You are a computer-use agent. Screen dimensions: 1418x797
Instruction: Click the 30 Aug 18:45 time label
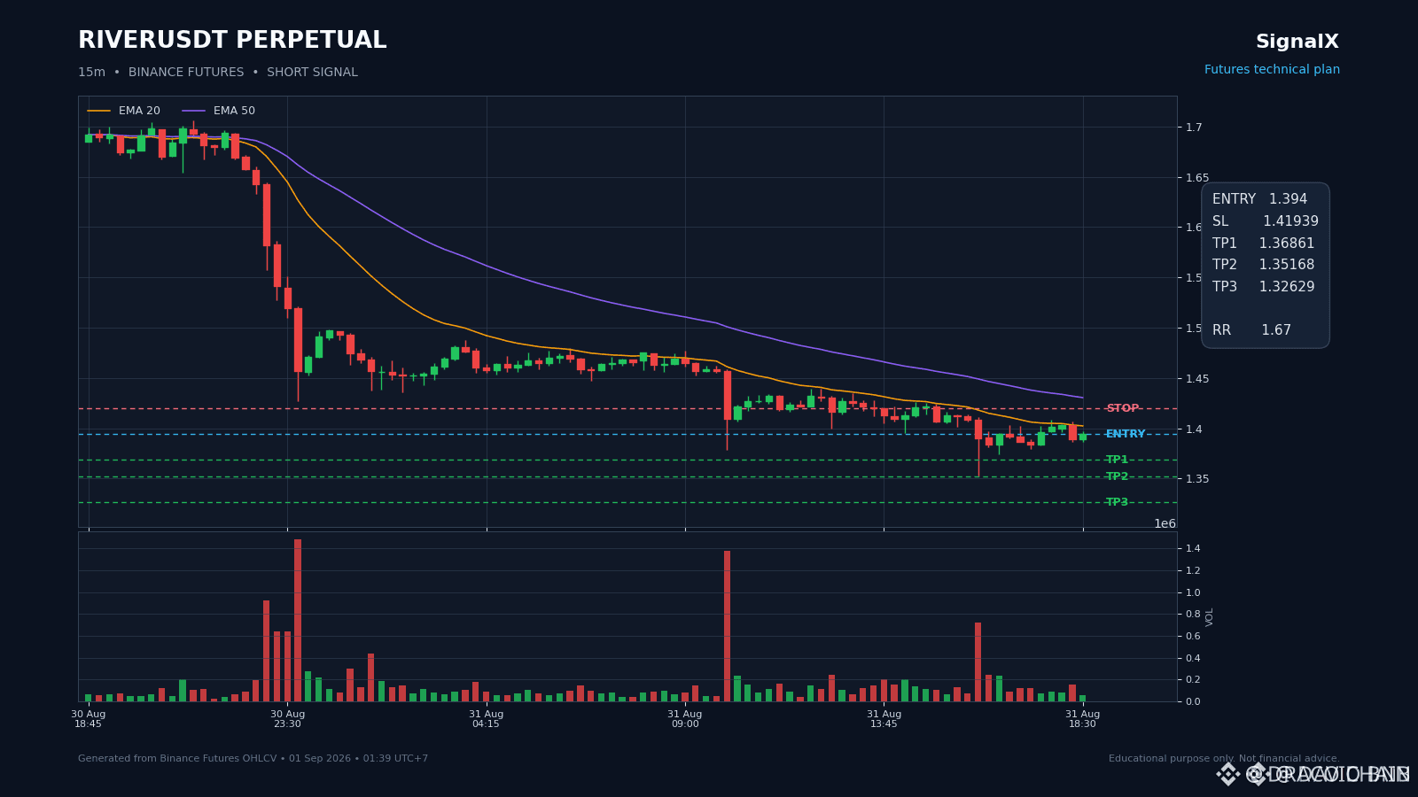click(88, 719)
